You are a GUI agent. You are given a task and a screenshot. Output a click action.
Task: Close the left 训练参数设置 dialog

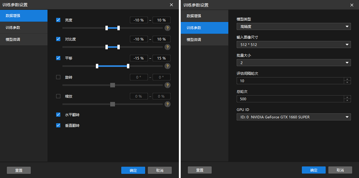171,5
